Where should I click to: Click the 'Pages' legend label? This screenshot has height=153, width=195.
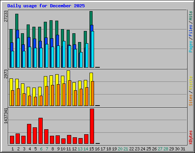coord(191,47)
